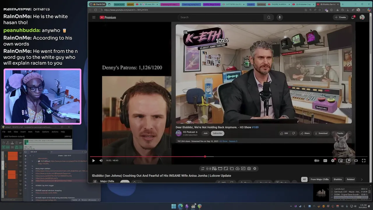Open YouTube notifications bell
This screenshot has width=373, height=210.
(353, 17)
